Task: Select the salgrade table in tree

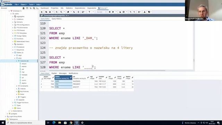Action: pyautogui.click(x=22, y=100)
